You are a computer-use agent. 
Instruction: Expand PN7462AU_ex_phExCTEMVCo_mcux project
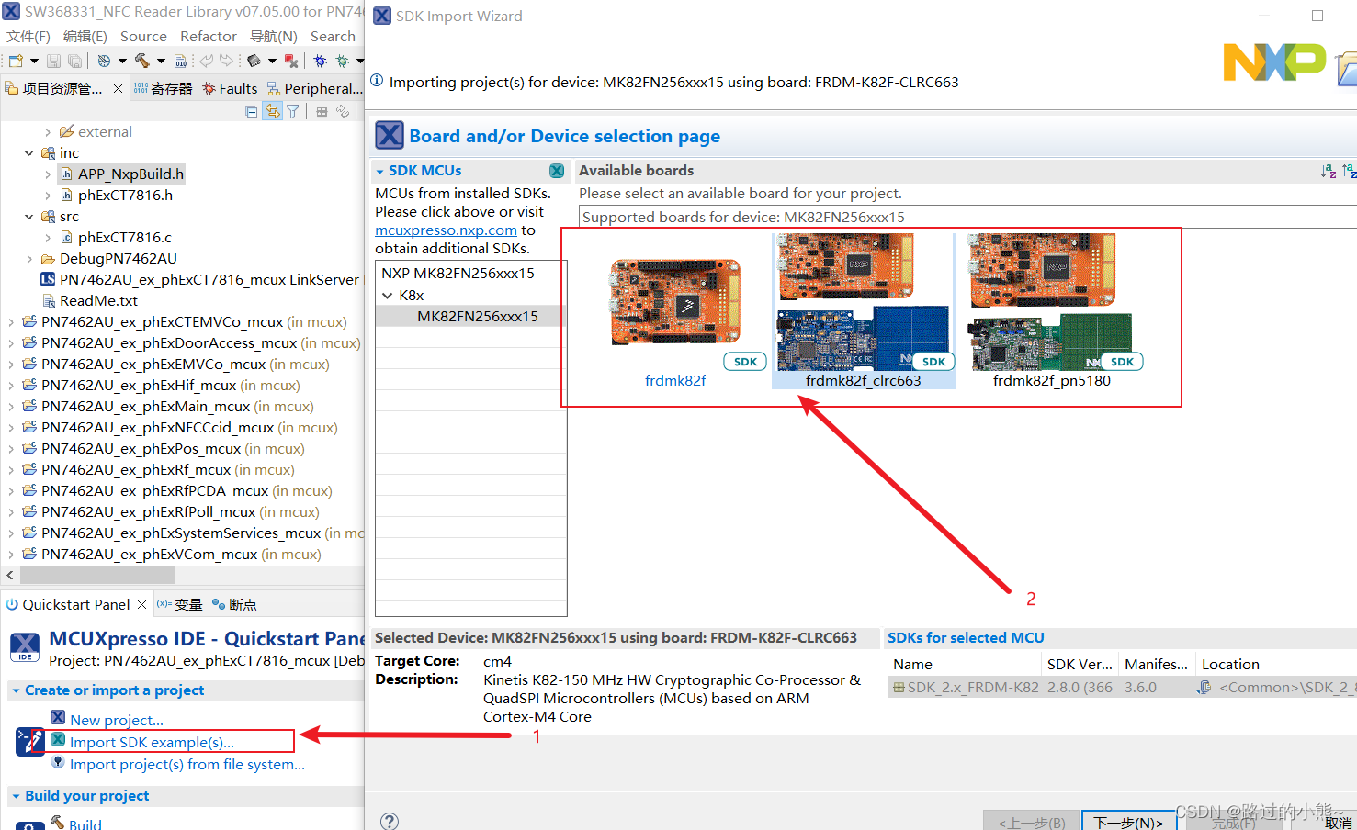pyautogui.click(x=10, y=322)
